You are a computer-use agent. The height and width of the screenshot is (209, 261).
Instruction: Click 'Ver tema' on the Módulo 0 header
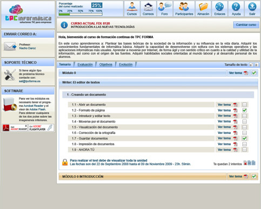pos(236,73)
